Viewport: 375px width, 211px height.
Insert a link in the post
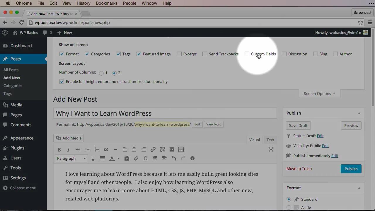(153, 149)
